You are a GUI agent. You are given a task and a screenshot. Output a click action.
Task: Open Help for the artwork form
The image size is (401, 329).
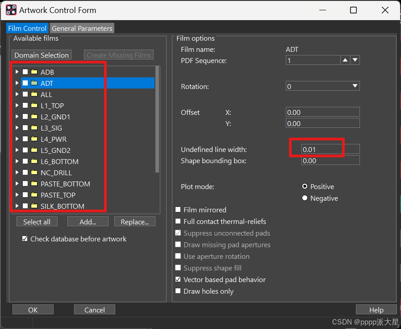point(376,309)
